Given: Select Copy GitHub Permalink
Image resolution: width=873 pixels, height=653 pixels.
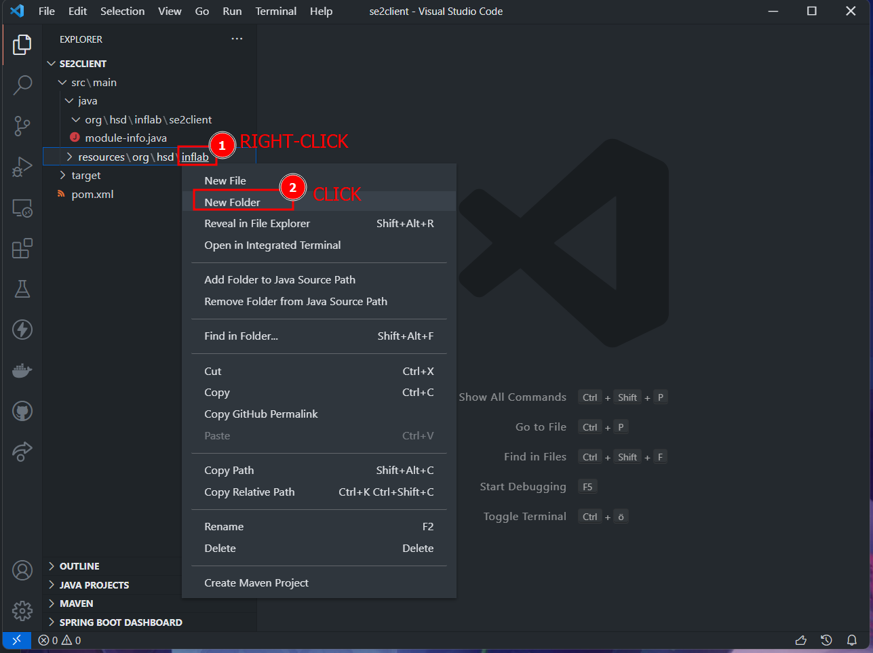Looking at the screenshot, I should point(319,414).
